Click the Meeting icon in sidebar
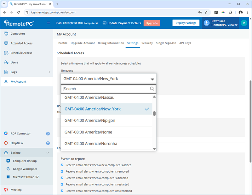 tap(6, 190)
